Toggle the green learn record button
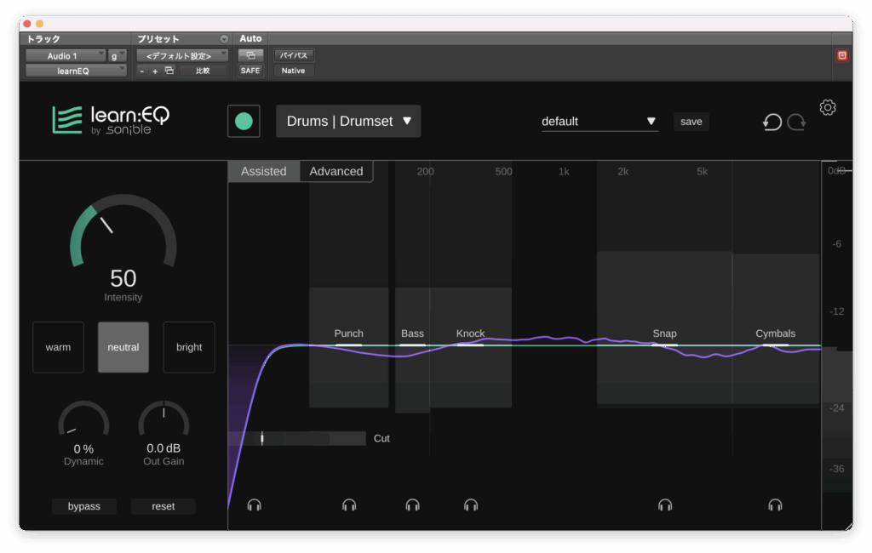872x553 pixels. 244,121
